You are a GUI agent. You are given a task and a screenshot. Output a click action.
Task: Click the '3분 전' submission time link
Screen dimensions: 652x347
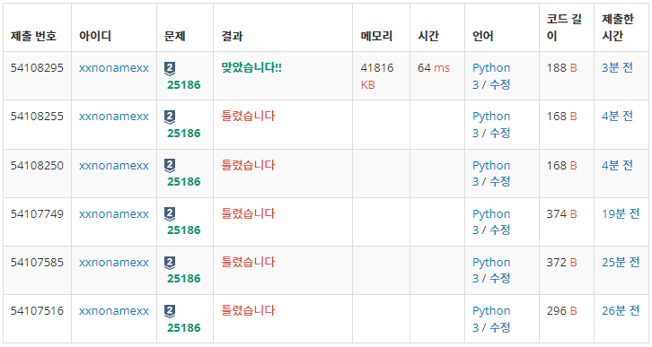pos(618,67)
